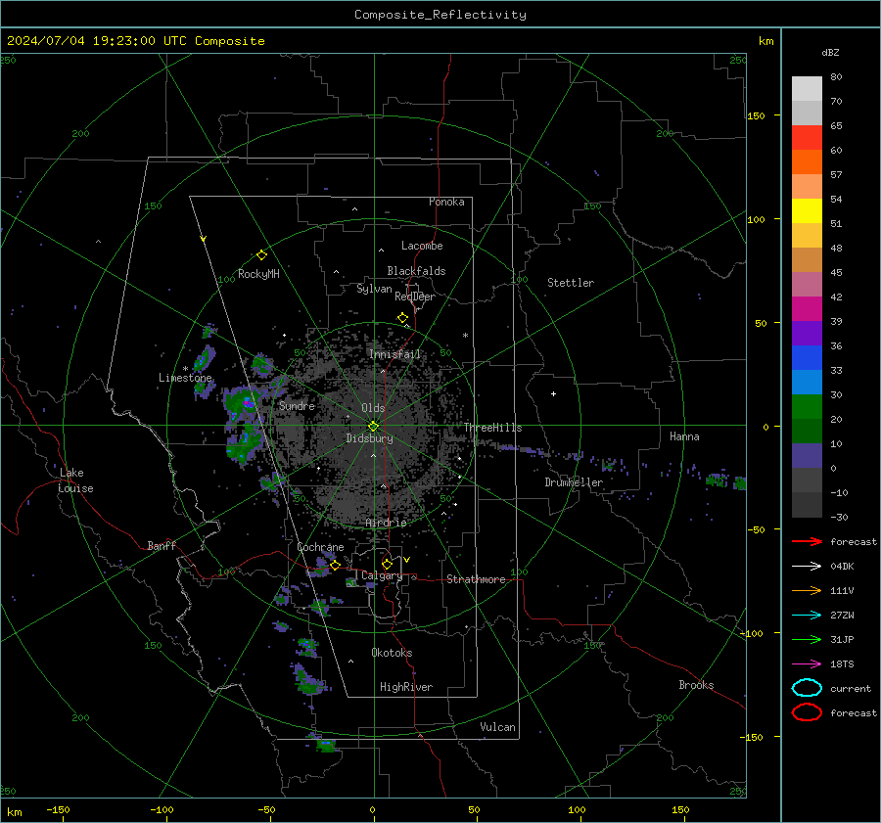881x823 pixels.
Task: Click the red forecast ellipse in legend
Action: pyautogui.click(x=807, y=712)
